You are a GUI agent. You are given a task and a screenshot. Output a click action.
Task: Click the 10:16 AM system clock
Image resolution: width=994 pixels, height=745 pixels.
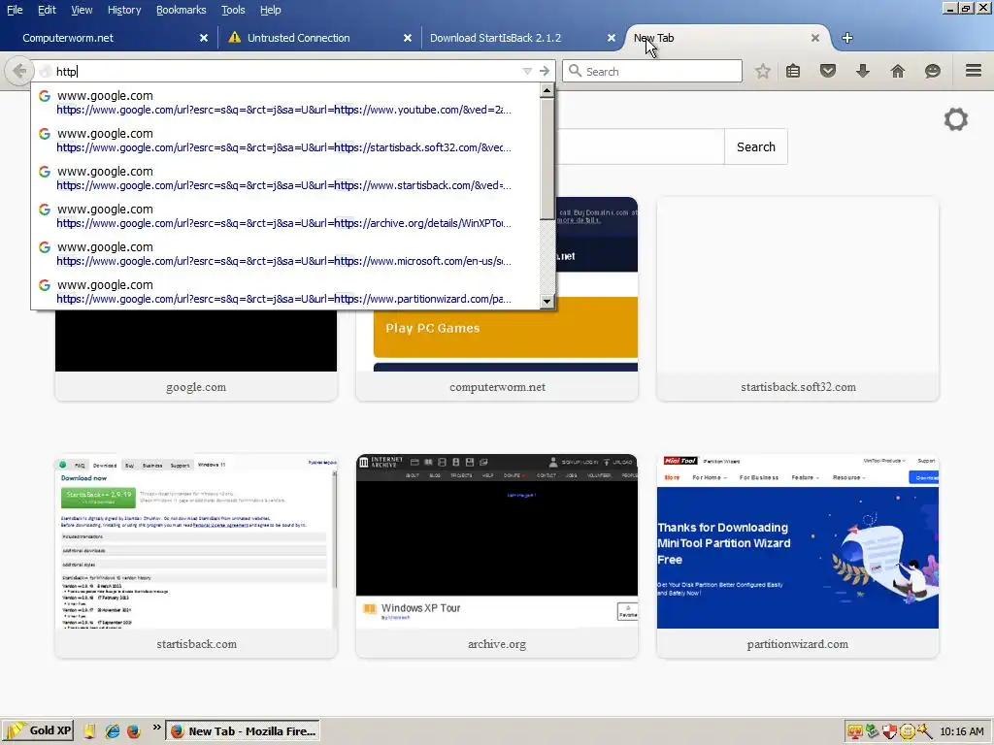tap(962, 731)
